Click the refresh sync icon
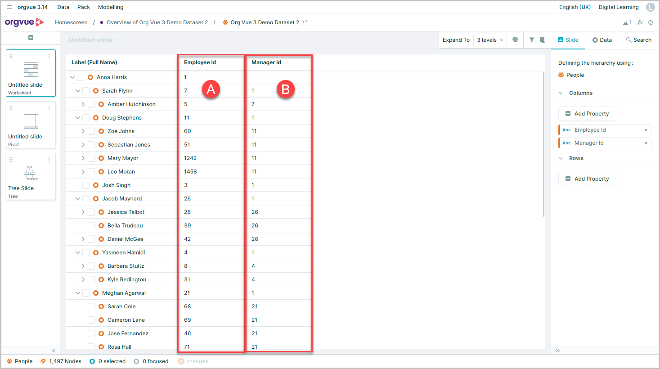 coord(651,22)
